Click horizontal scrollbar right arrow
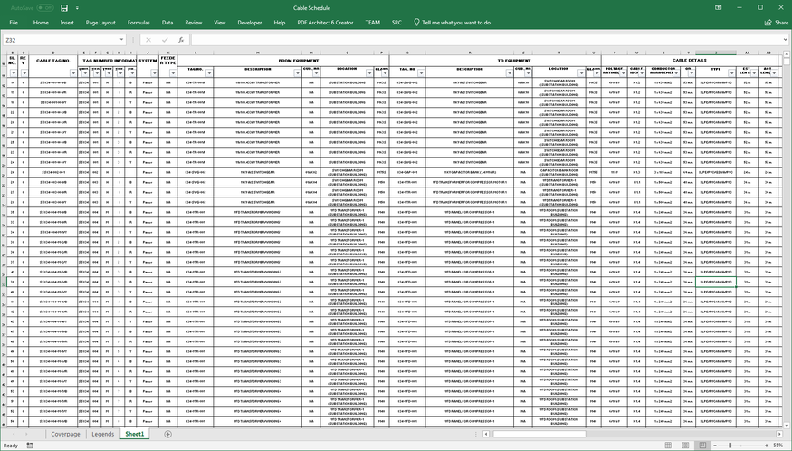Image resolution: width=792 pixels, height=451 pixels. point(779,434)
